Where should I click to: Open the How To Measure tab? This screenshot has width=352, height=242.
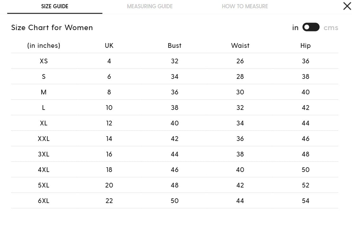pyautogui.click(x=245, y=6)
